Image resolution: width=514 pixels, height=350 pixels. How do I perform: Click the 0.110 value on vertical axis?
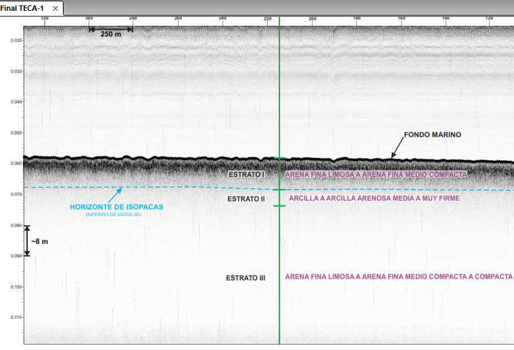[16, 318]
